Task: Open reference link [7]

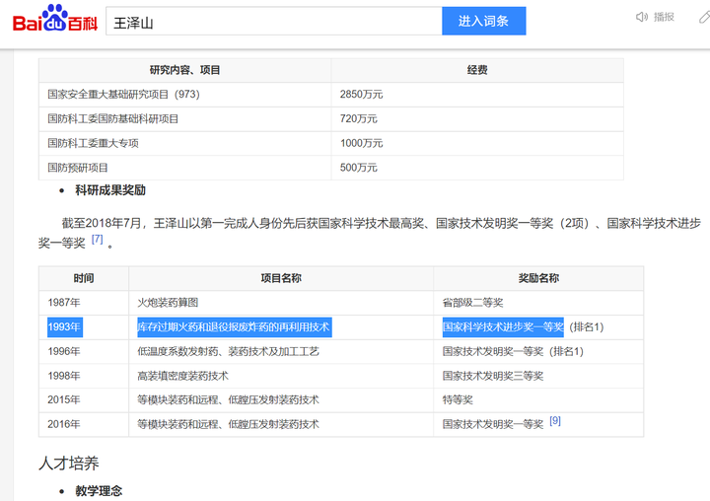Action: pos(98,239)
